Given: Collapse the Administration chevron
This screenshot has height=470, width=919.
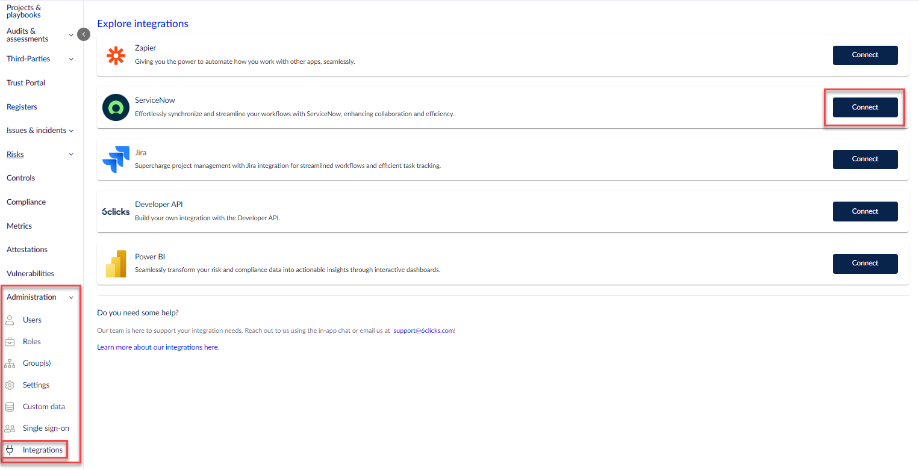Looking at the screenshot, I should [71, 297].
